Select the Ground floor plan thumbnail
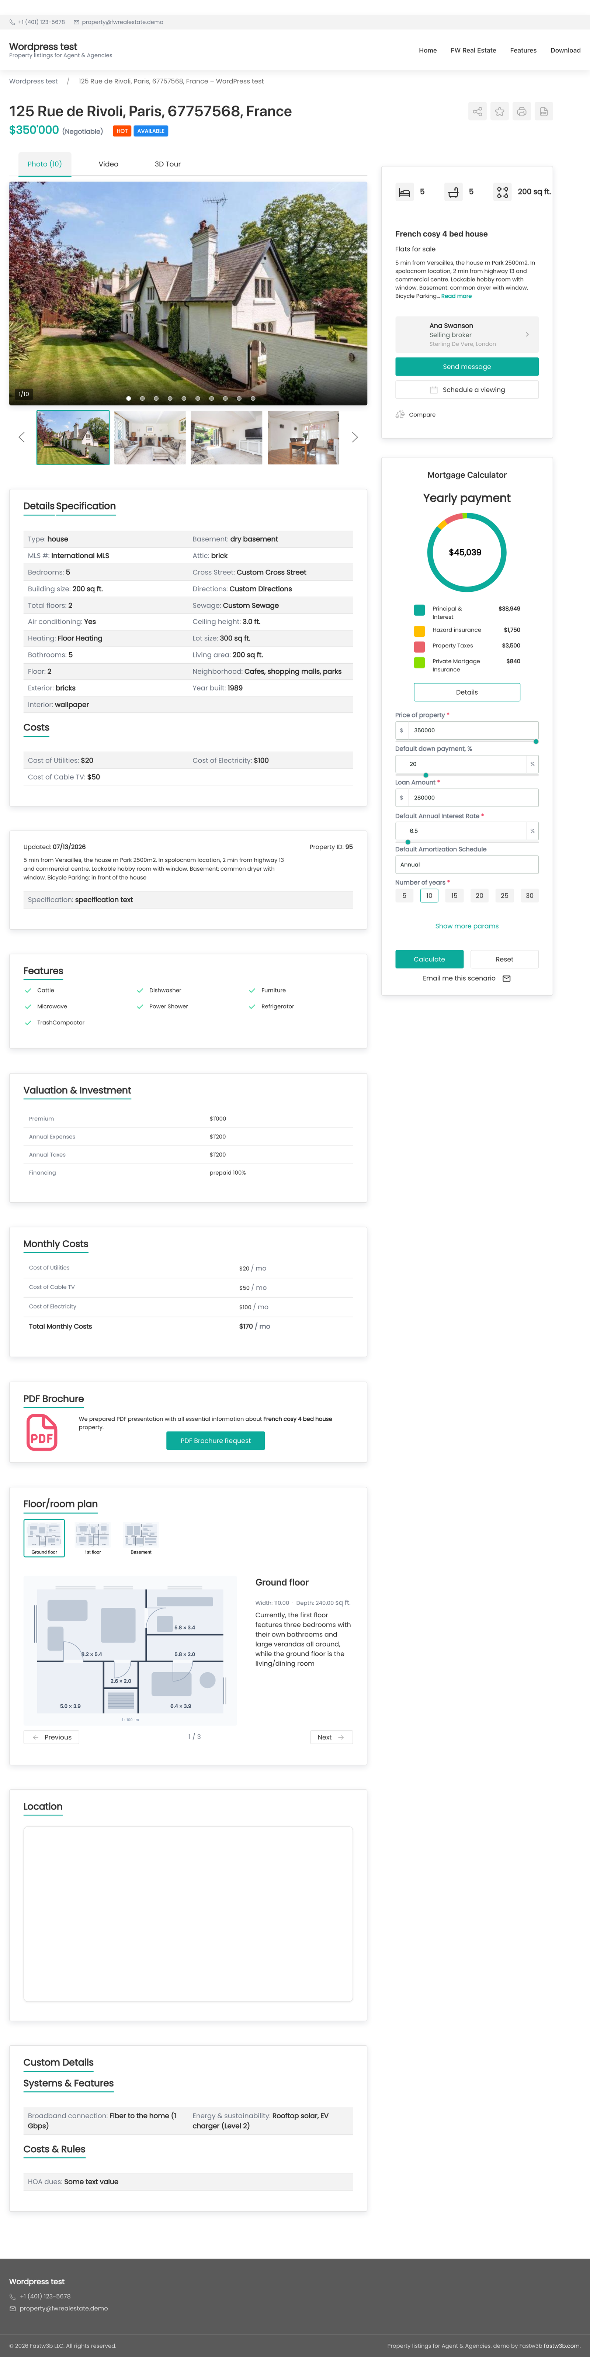Image resolution: width=590 pixels, height=2357 pixels. (44, 1538)
